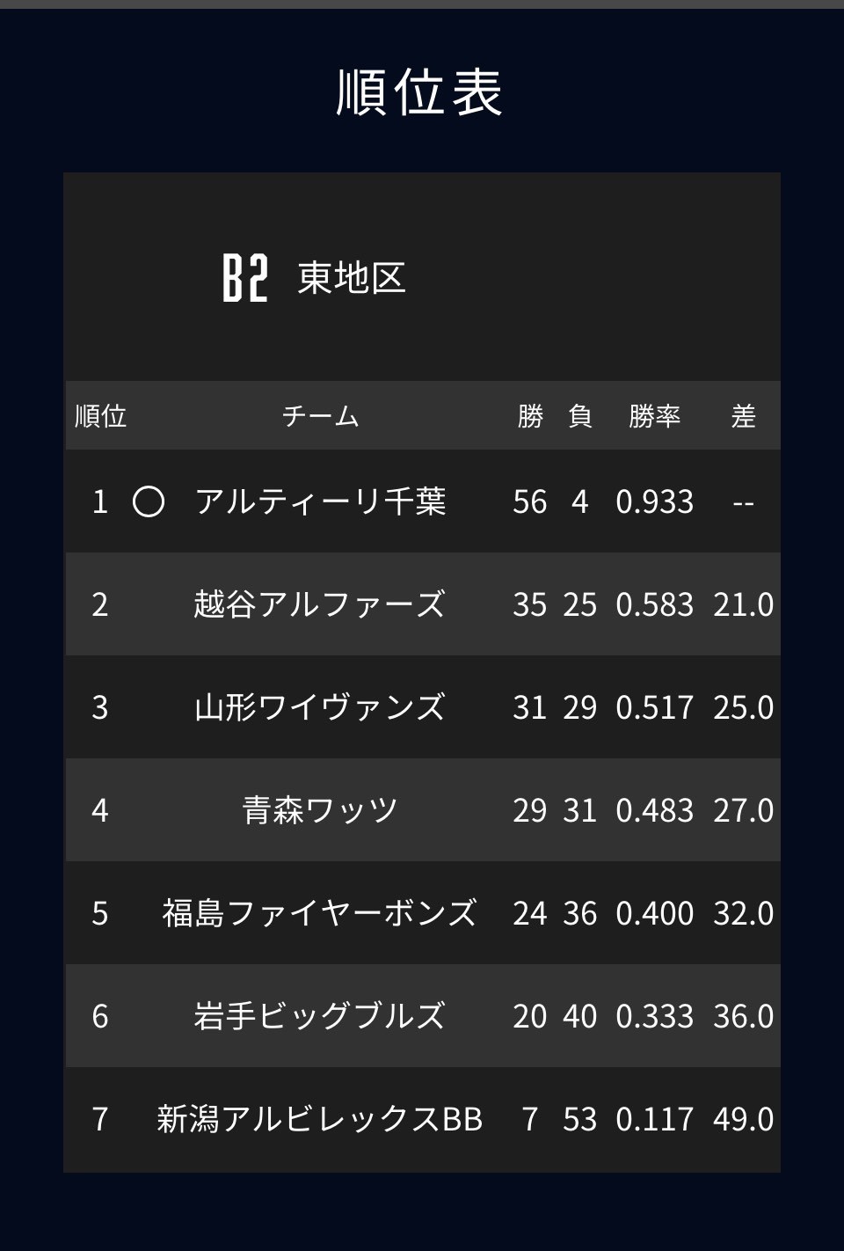Click the チーム column header
The height and width of the screenshot is (1251, 844).
320,415
